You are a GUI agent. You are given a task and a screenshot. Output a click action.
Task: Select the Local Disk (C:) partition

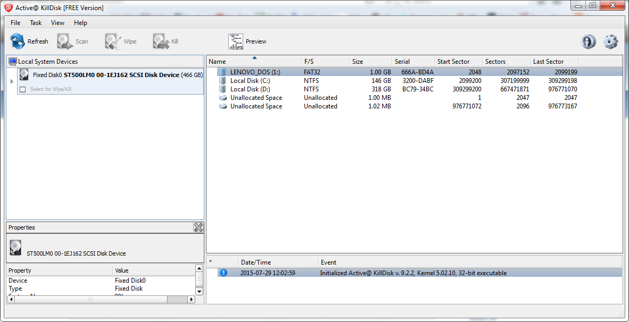[250, 81]
